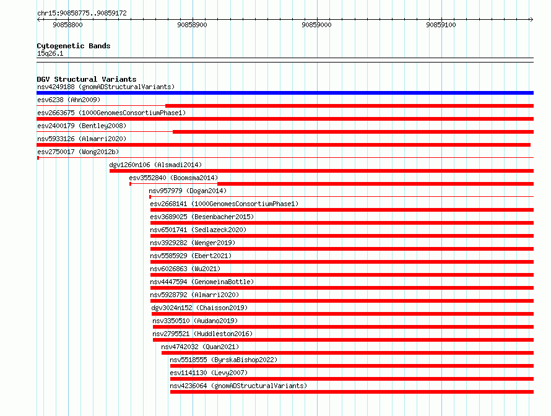The height and width of the screenshot is (416, 551).
Task: Click nsv5928792 (Almarri2020) label
Action: click(194, 295)
